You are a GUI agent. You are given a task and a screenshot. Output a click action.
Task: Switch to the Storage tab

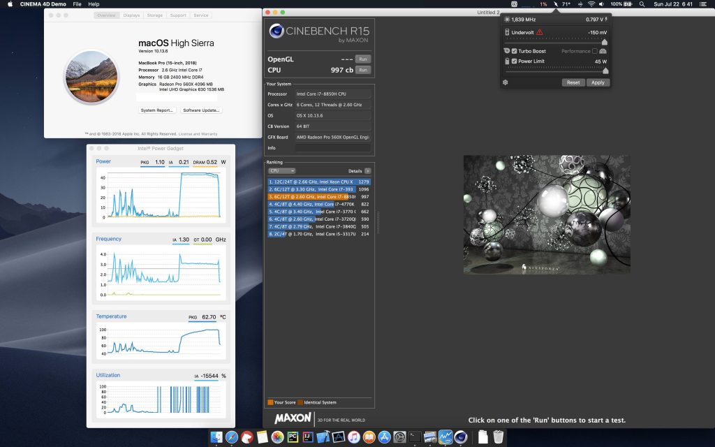tap(154, 15)
